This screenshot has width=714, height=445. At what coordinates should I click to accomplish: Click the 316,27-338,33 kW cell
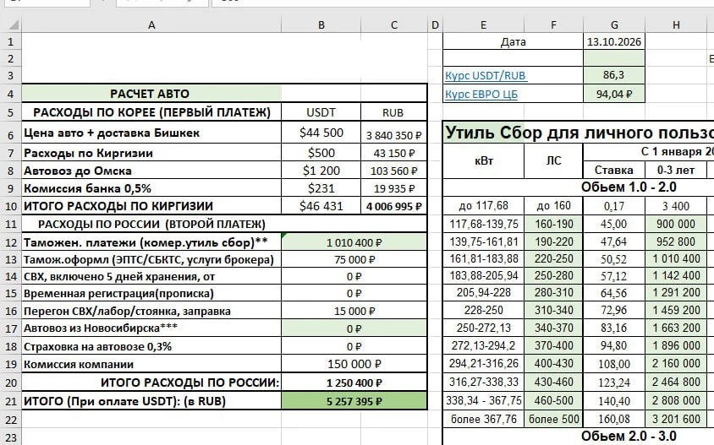pyautogui.click(x=484, y=382)
